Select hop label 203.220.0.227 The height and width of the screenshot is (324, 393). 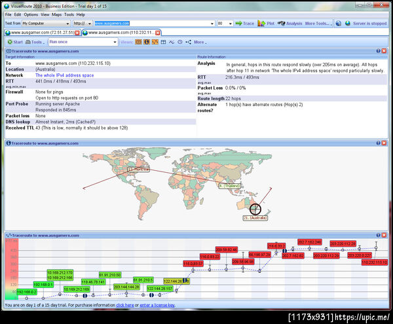point(360,255)
